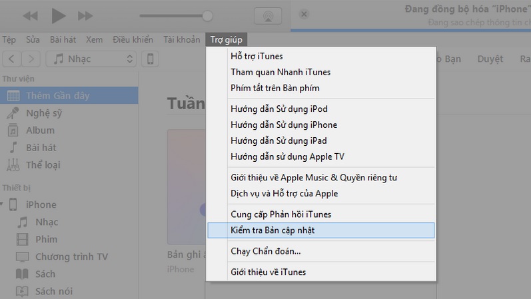The image size is (531, 299).
Task: Click the volume slider knob
Action: (207, 15)
